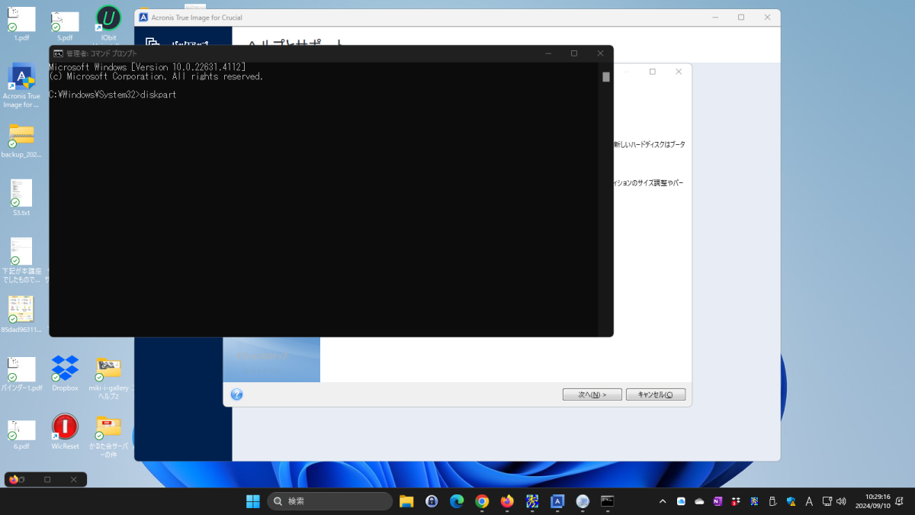Maximize the Command Prompt window
Viewport: 915px width, 515px height.
574,53
